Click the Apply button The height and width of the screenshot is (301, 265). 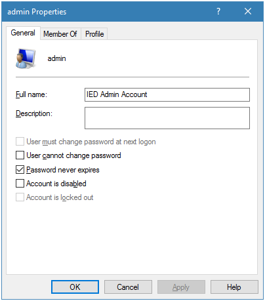(x=181, y=287)
